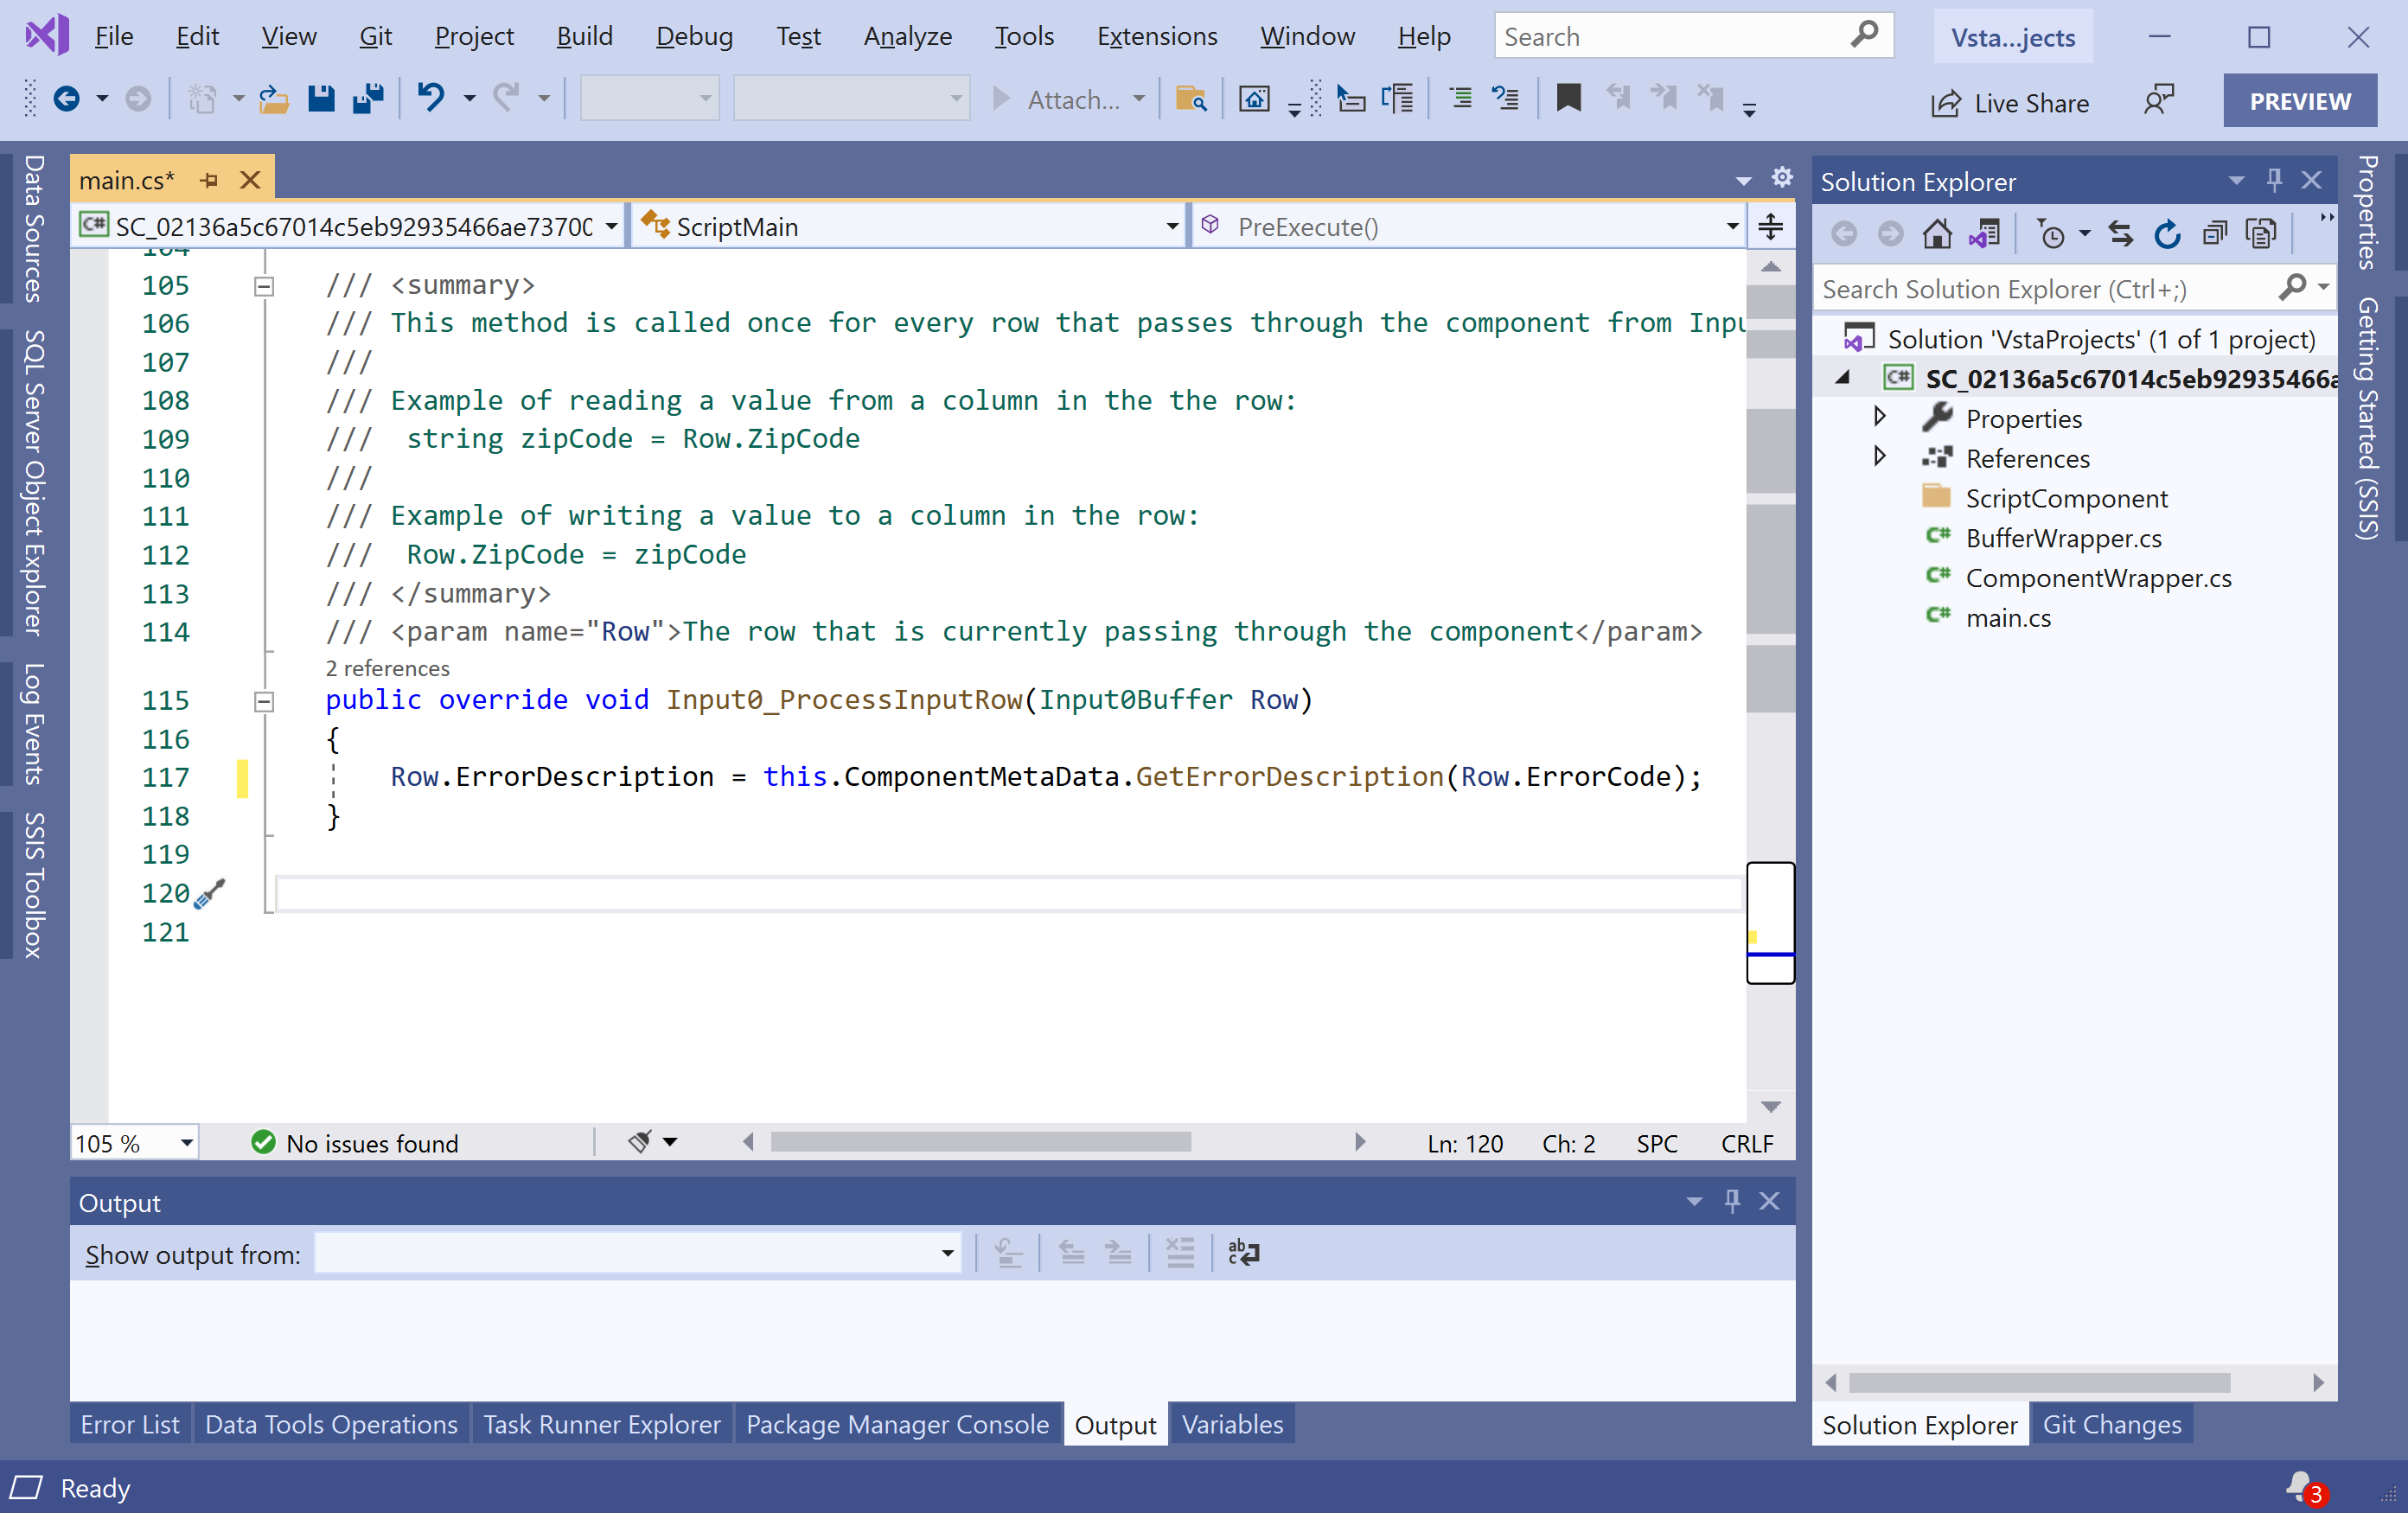
Task: Click the editor horizontal scrollbar thumb
Action: (x=980, y=1142)
